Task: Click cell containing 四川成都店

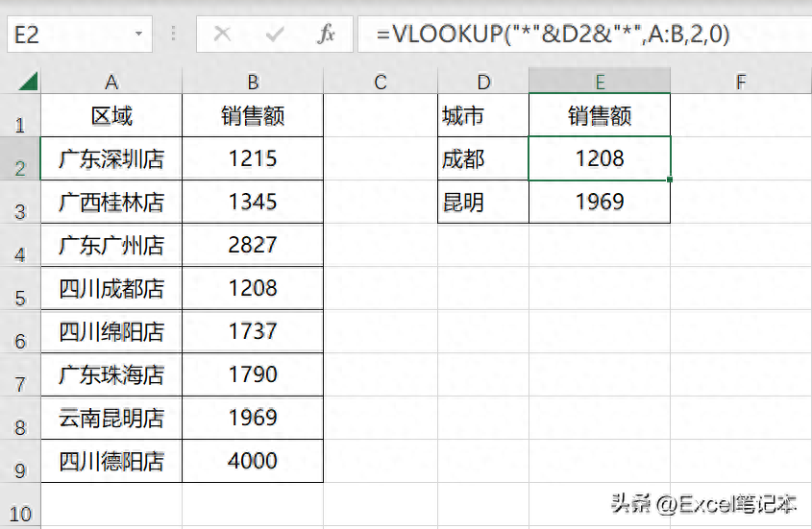Action: coord(111,288)
